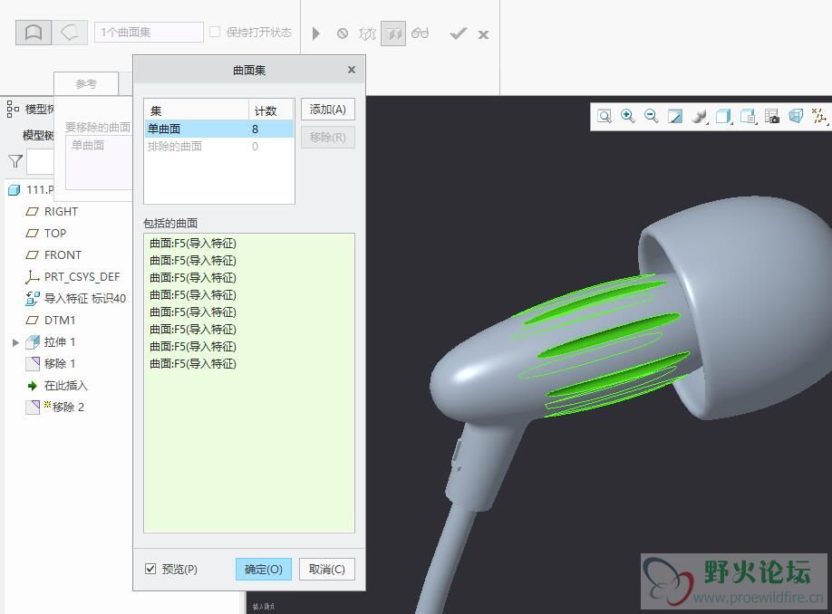
Task: Toggle the preview checkbox
Action: 150,569
